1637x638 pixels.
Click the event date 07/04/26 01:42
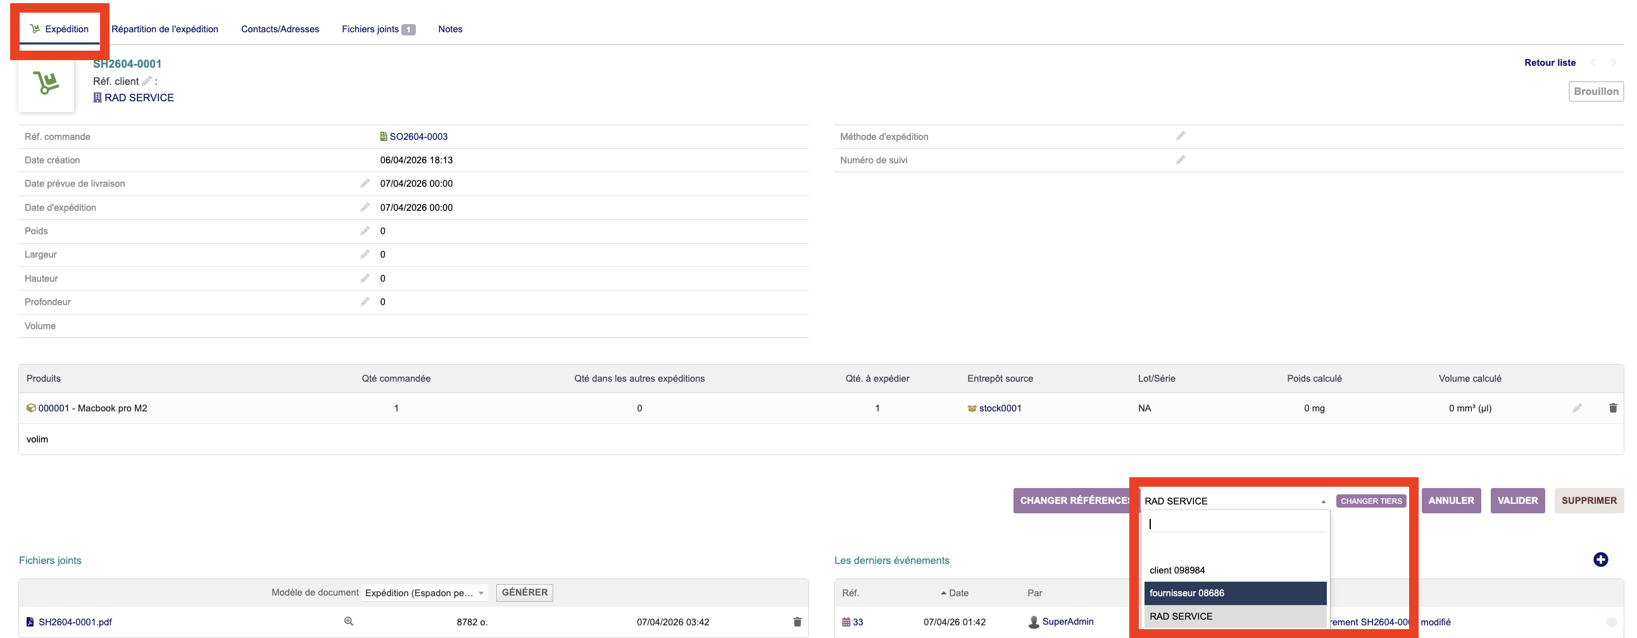(955, 622)
